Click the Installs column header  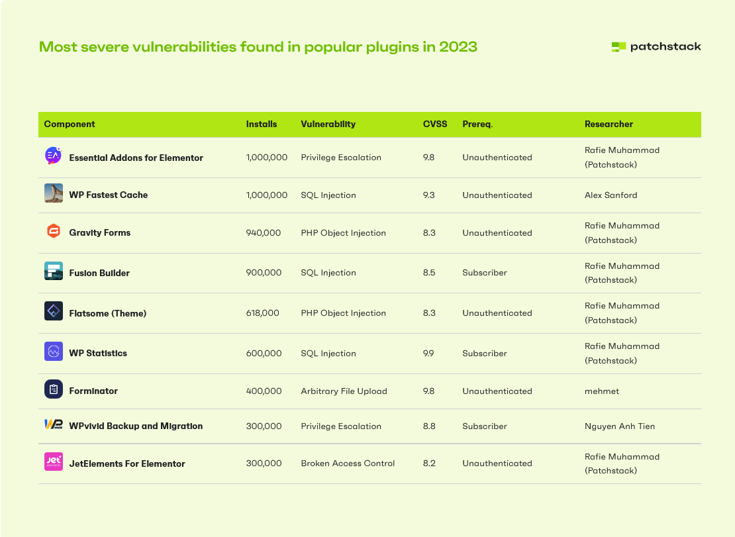point(262,124)
